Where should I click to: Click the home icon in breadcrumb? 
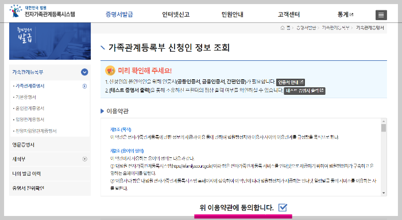point(283,28)
